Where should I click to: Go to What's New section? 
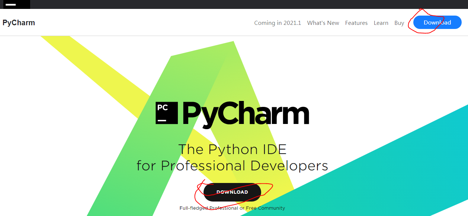[323, 23]
